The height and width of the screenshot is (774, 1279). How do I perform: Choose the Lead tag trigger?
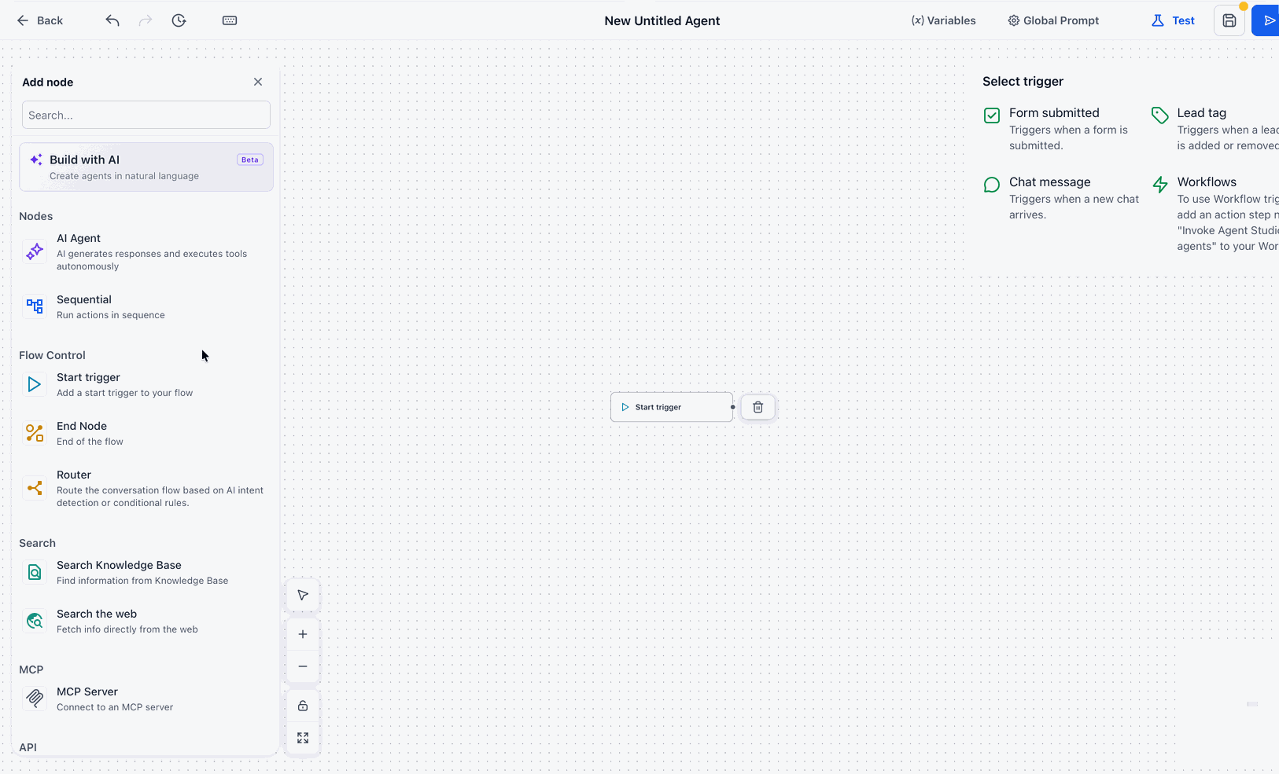[x=1215, y=129]
